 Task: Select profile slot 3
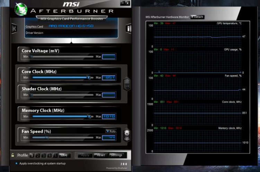click(x=43, y=155)
